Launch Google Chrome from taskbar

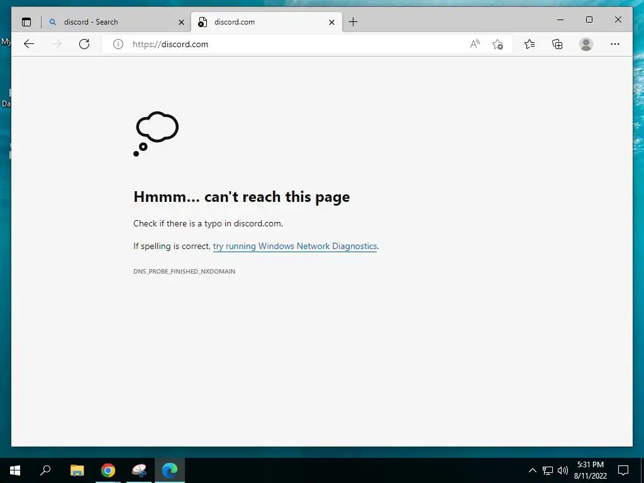coord(108,470)
